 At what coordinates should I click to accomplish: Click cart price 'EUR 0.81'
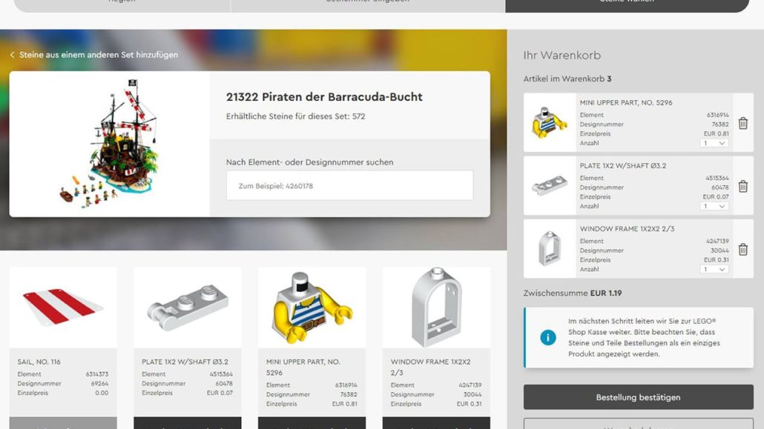(x=717, y=134)
